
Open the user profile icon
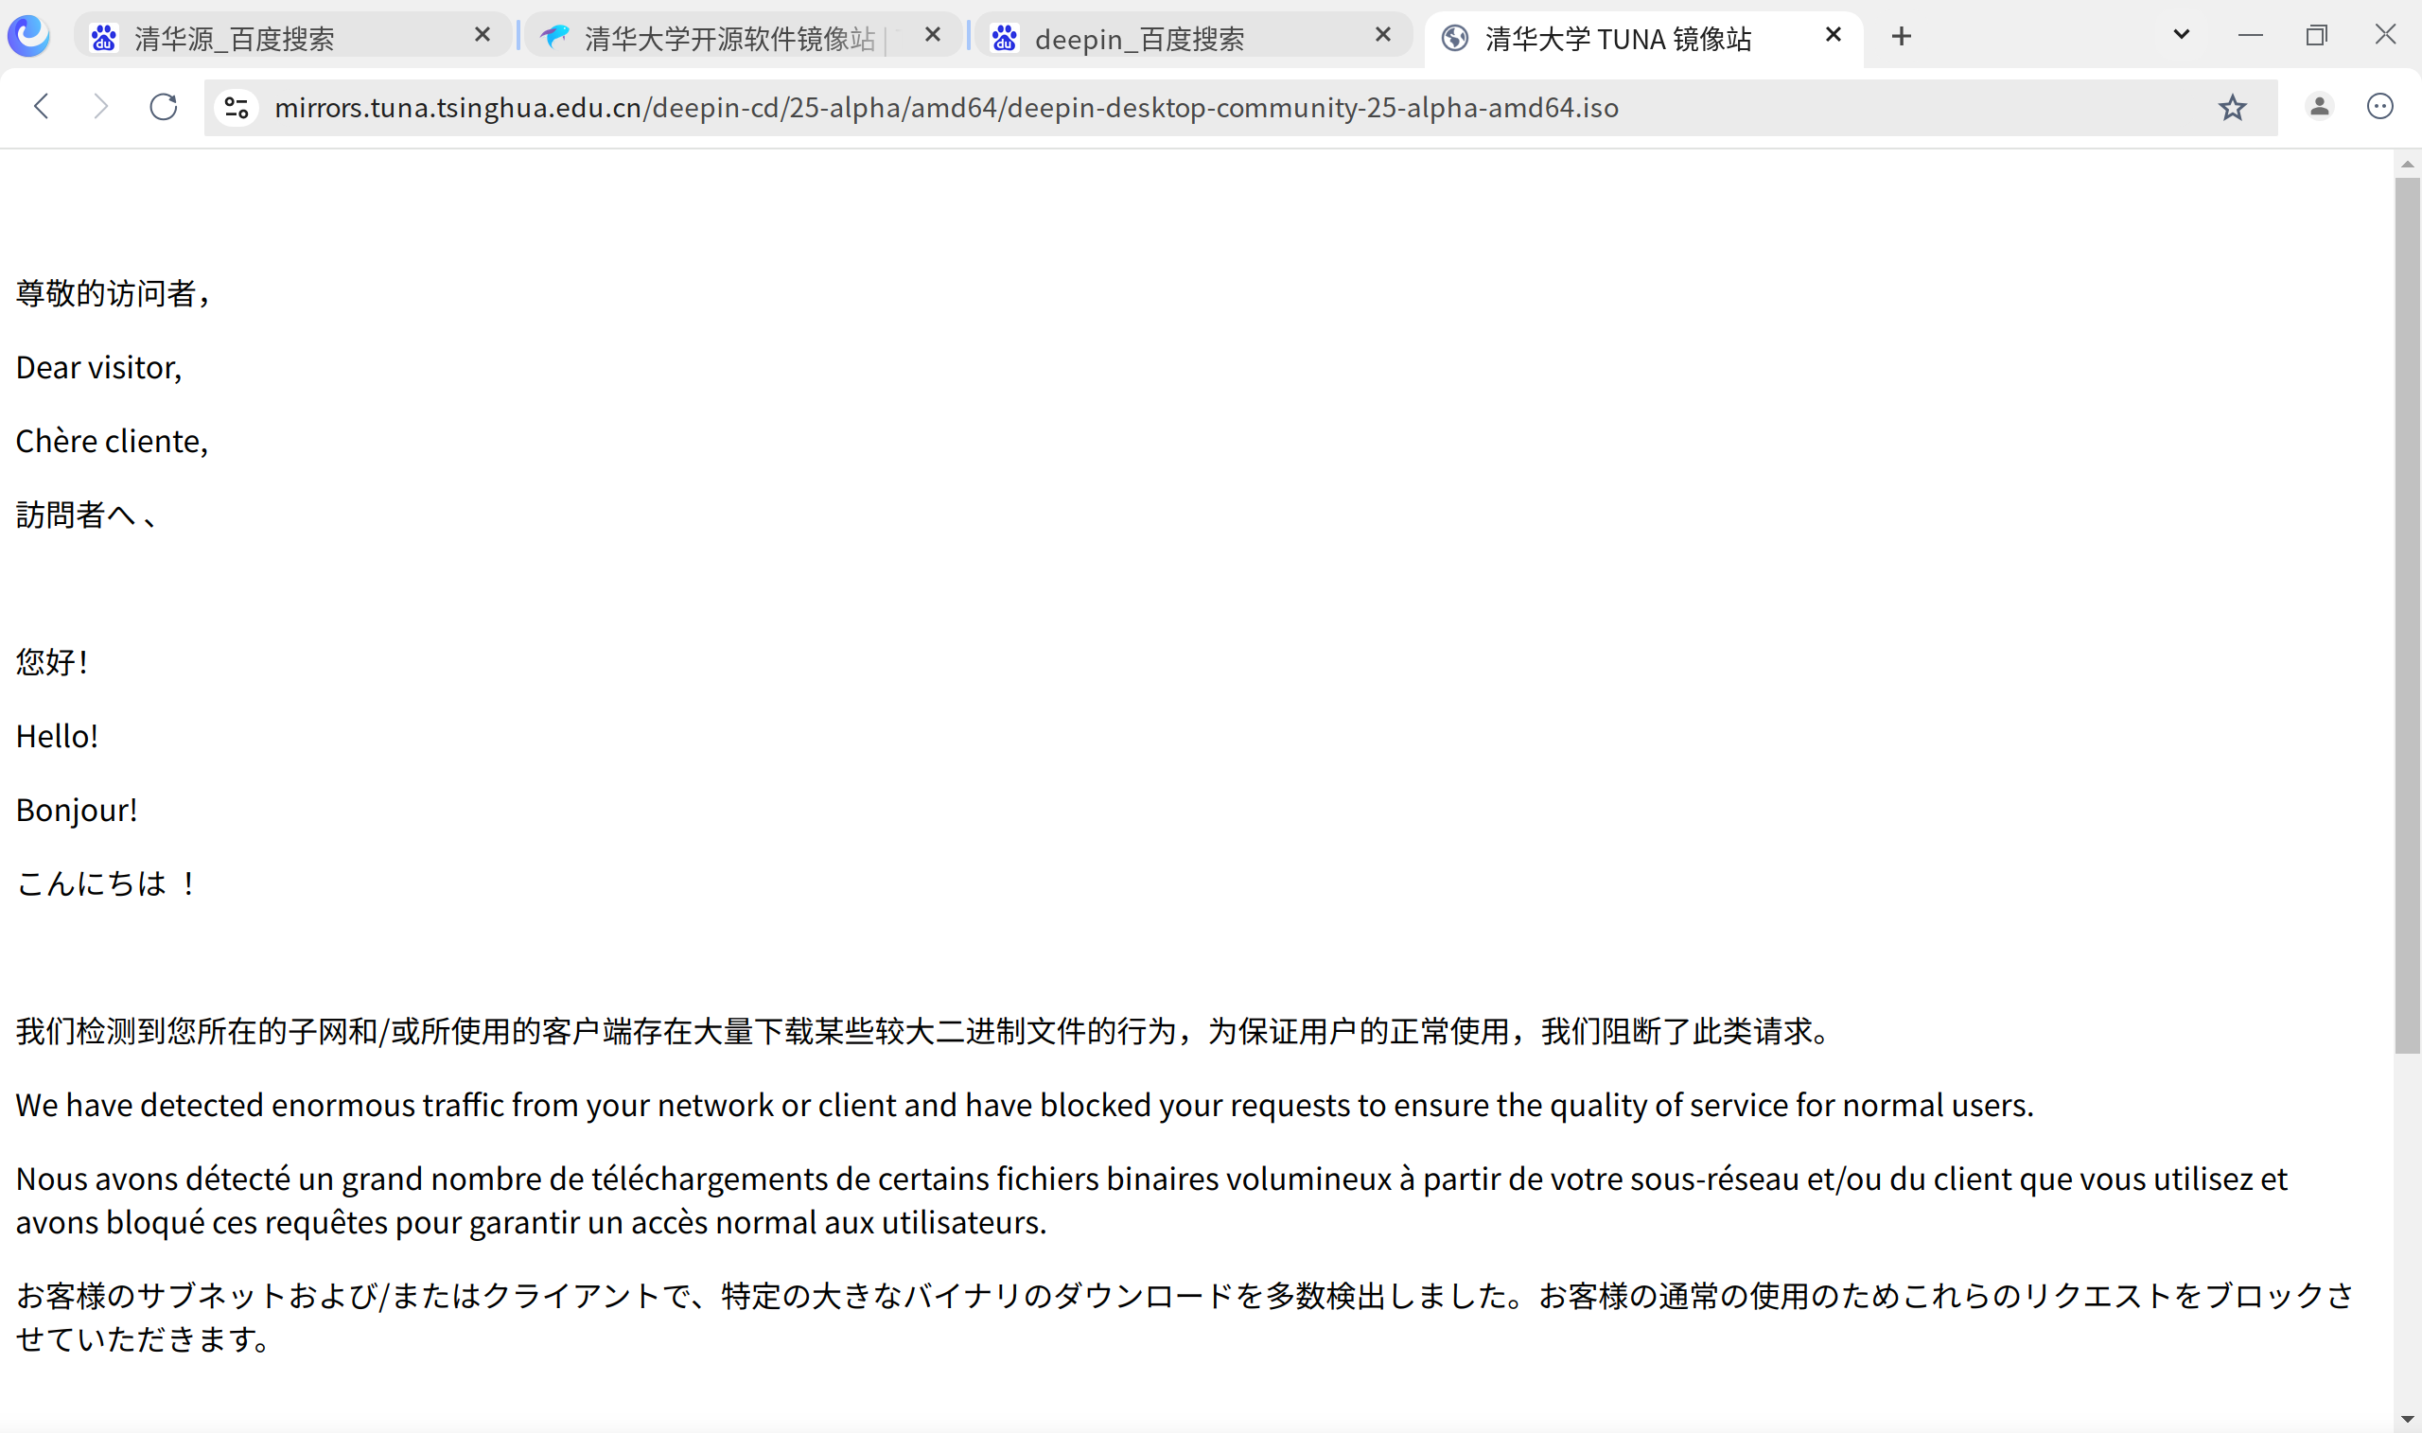(x=2319, y=106)
